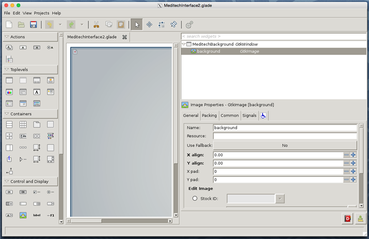Image resolution: width=369 pixels, height=239 pixels.
Task: Click the Cut scissors icon
Action: tap(96, 24)
